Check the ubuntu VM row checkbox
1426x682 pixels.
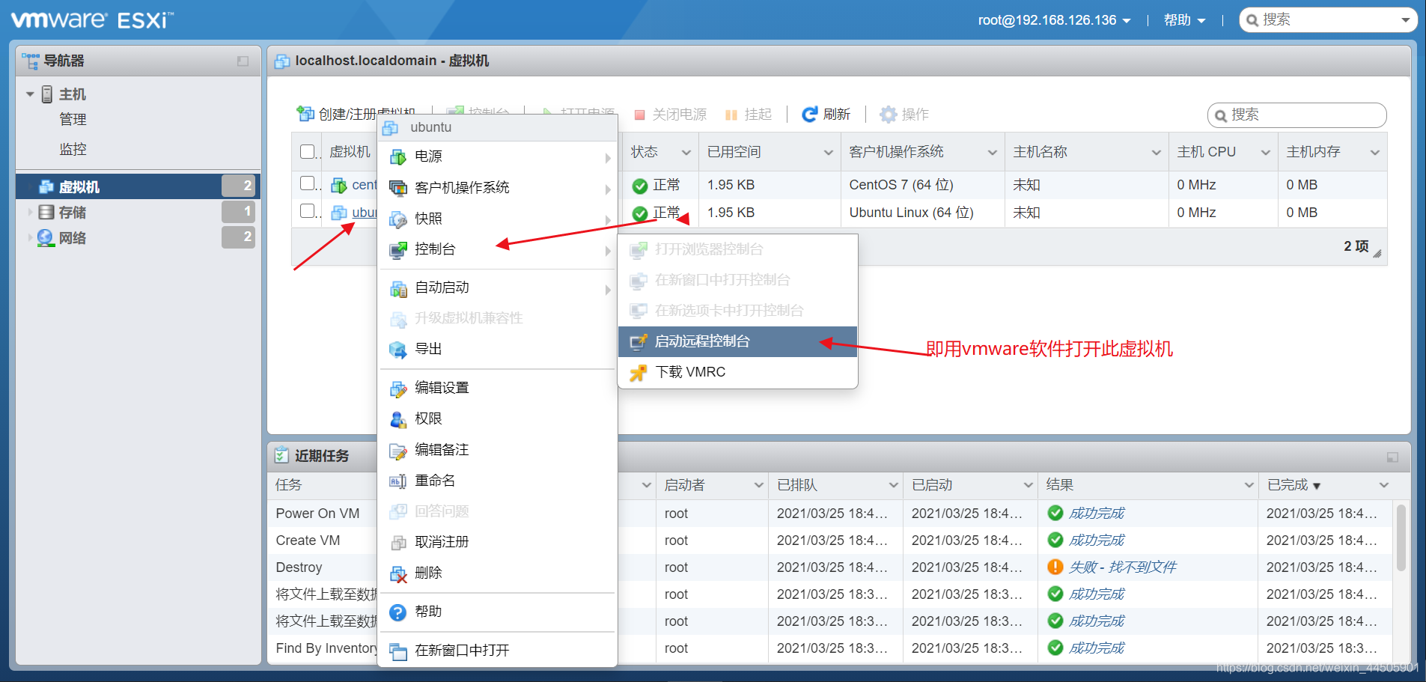[x=307, y=210]
